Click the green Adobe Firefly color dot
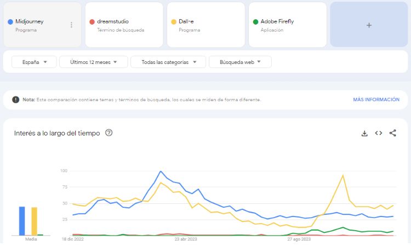Viewport: 411px width, 246px height. pos(255,22)
